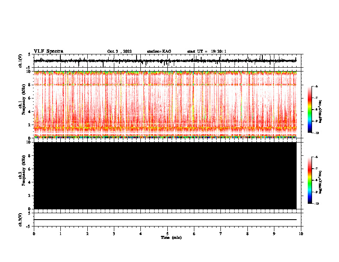The width and height of the screenshot is (339, 262).
Task: Click the "6" time axis tick label
Action: pos(194,234)
